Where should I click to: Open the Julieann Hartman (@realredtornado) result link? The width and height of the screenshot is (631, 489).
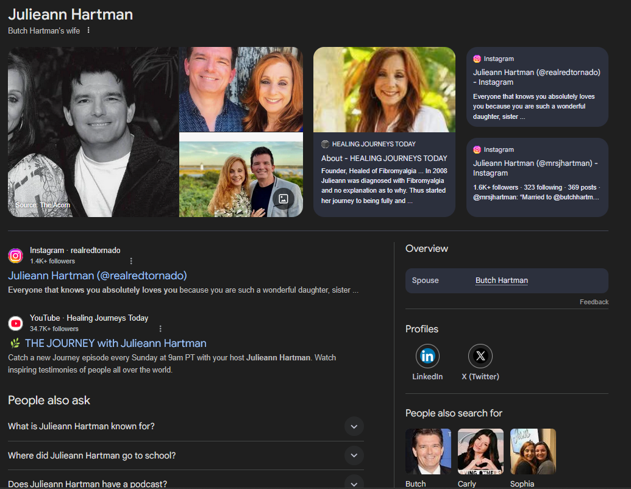98,275
